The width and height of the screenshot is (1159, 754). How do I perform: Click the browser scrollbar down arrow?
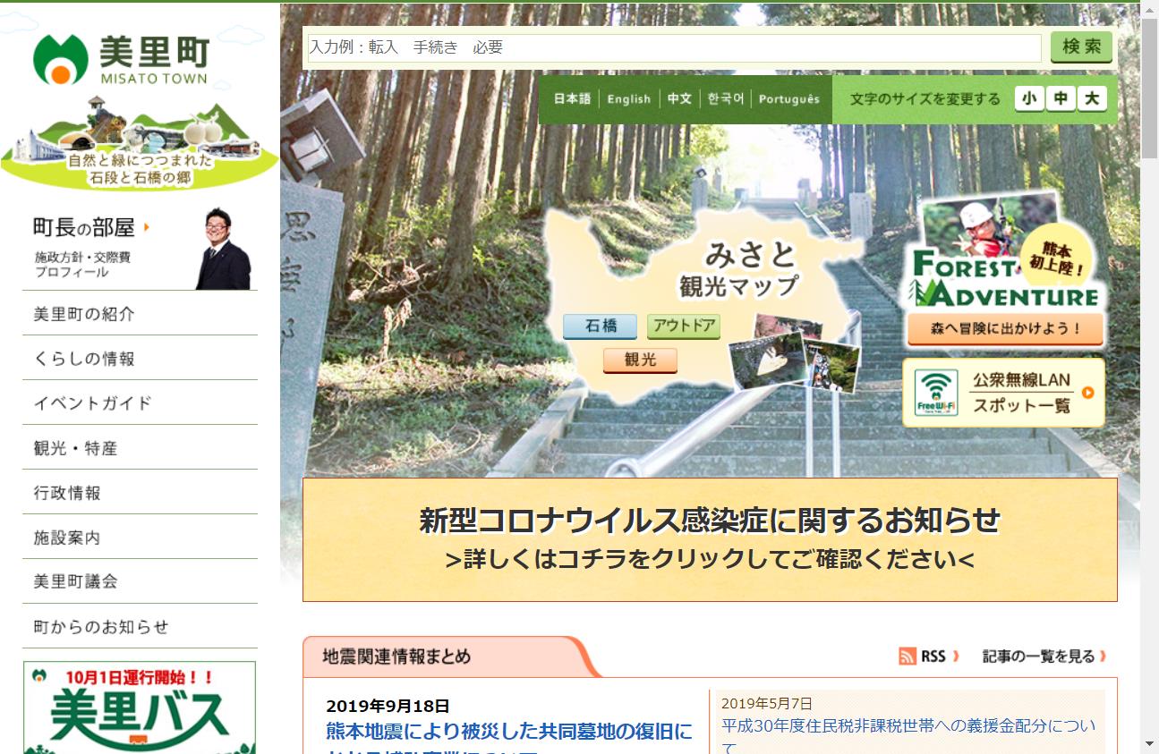click(1149, 744)
